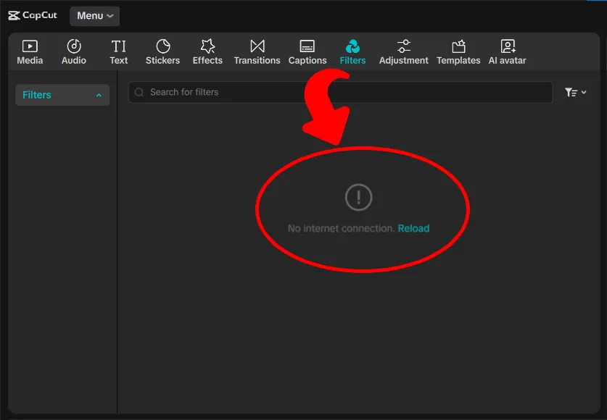The width and height of the screenshot is (607, 420).
Task: Switch to the Filters tab in toolbar
Action: coord(353,52)
